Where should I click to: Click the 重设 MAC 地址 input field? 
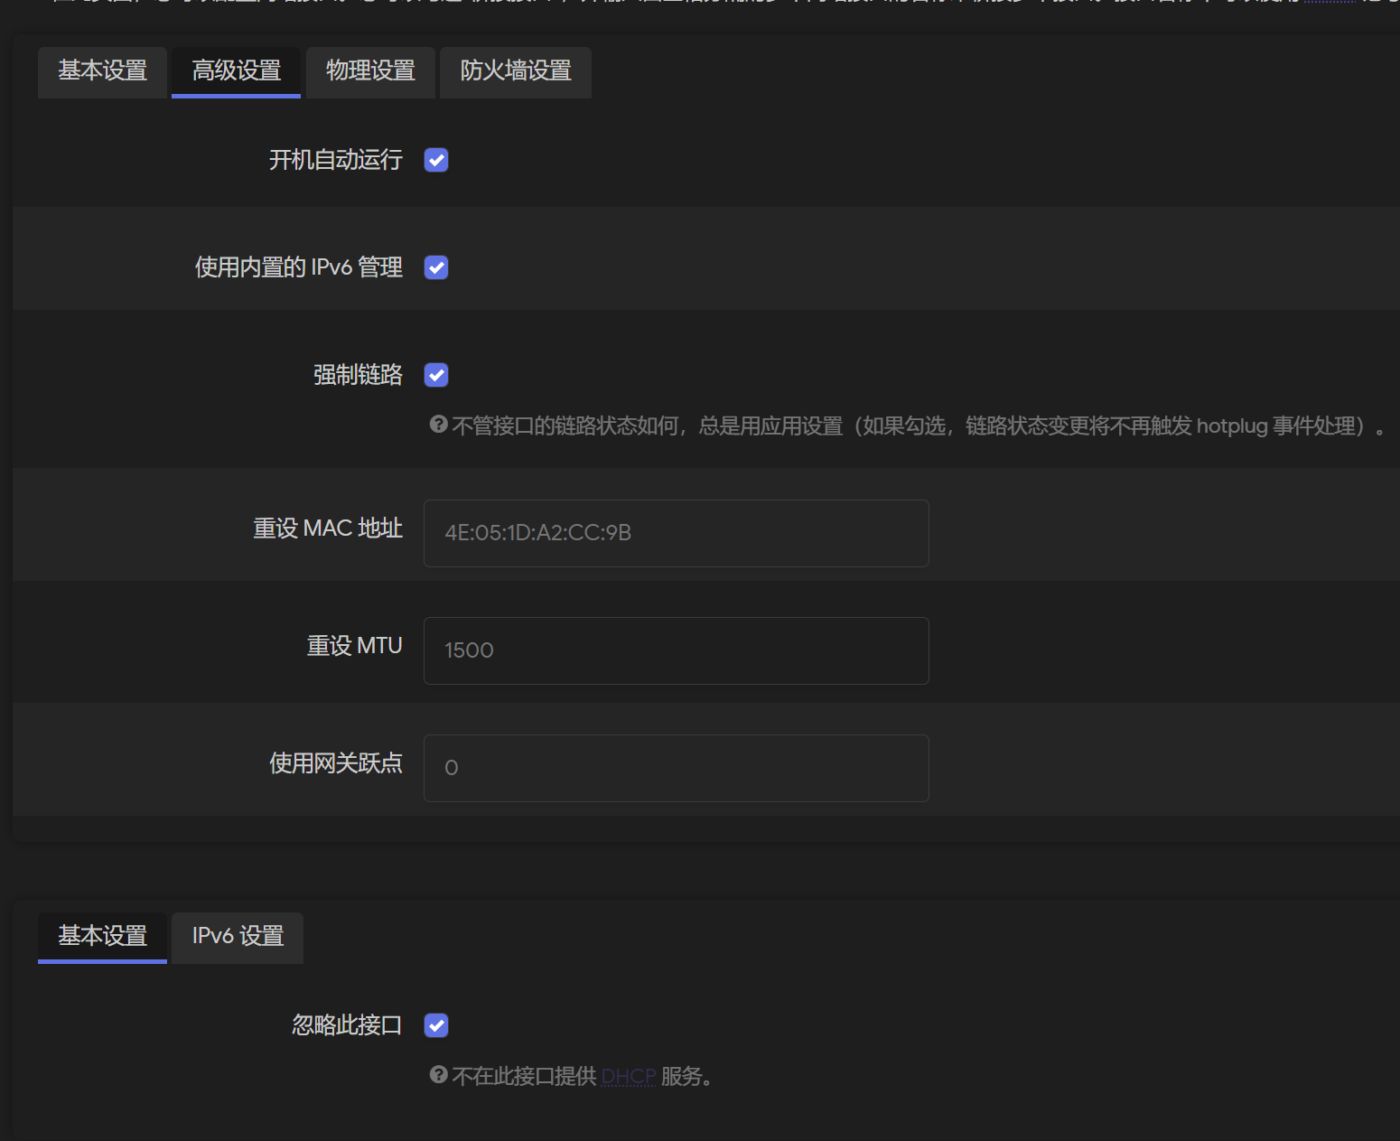point(677,533)
